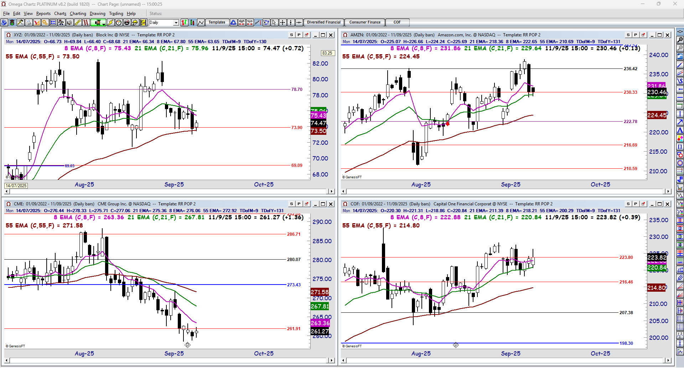
Task: Click the yellow hard hat icon
Action: (x=135, y=22)
